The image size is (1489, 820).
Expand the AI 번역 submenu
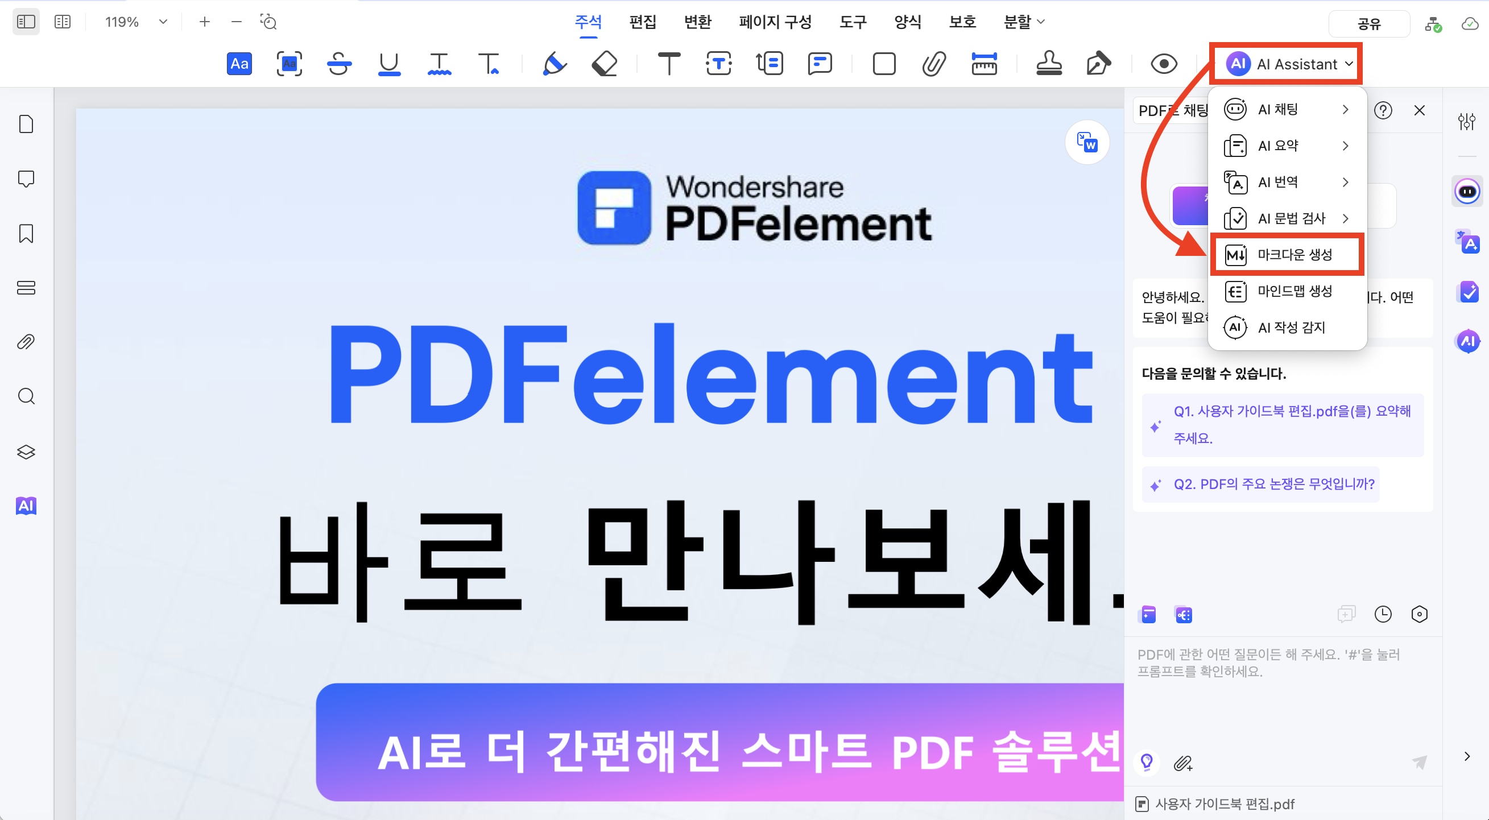(x=1287, y=182)
